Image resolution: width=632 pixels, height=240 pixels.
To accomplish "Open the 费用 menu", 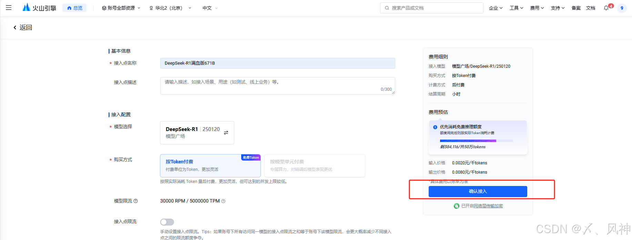I will coord(537,8).
